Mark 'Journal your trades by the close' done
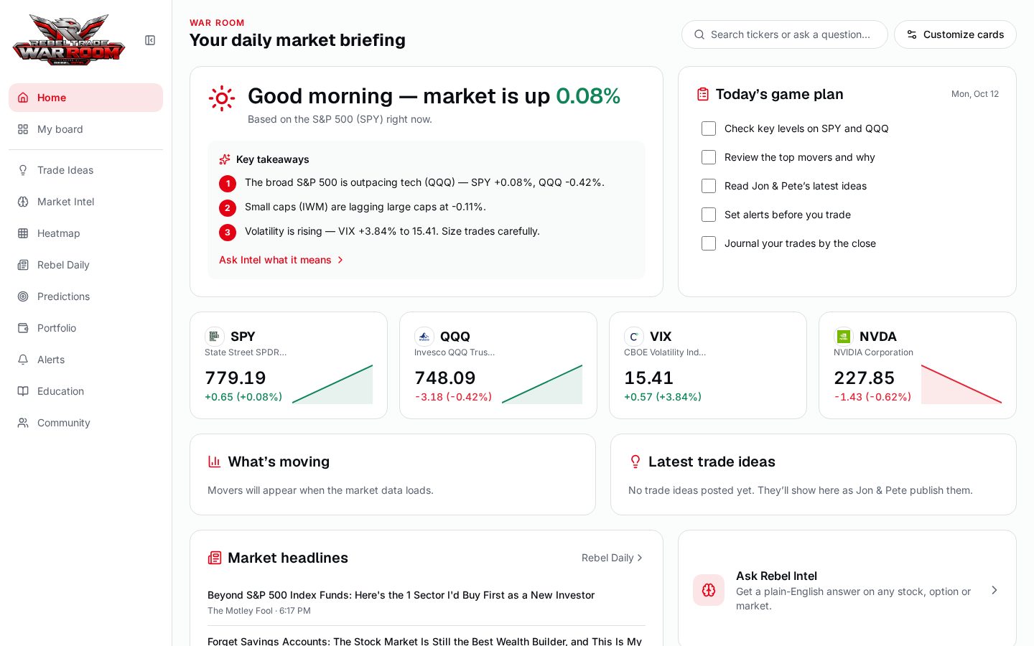 click(x=709, y=243)
